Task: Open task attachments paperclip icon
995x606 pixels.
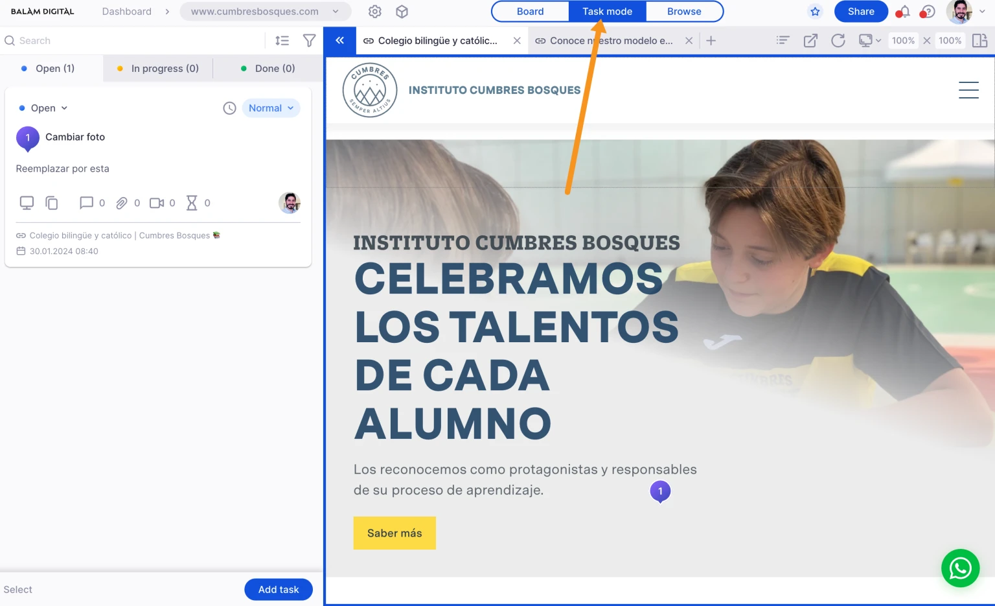Action: (x=121, y=203)
